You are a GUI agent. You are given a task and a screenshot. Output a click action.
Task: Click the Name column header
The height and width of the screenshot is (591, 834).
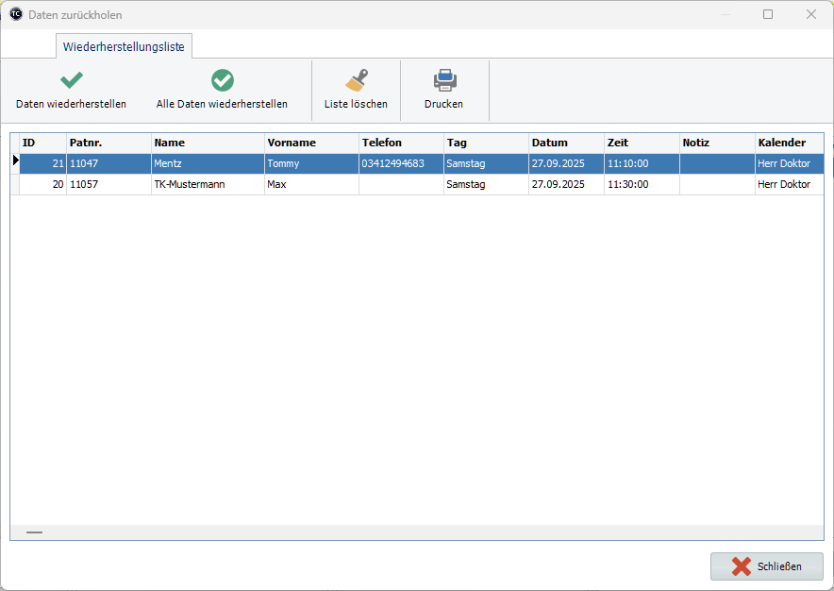coord(208,143)
